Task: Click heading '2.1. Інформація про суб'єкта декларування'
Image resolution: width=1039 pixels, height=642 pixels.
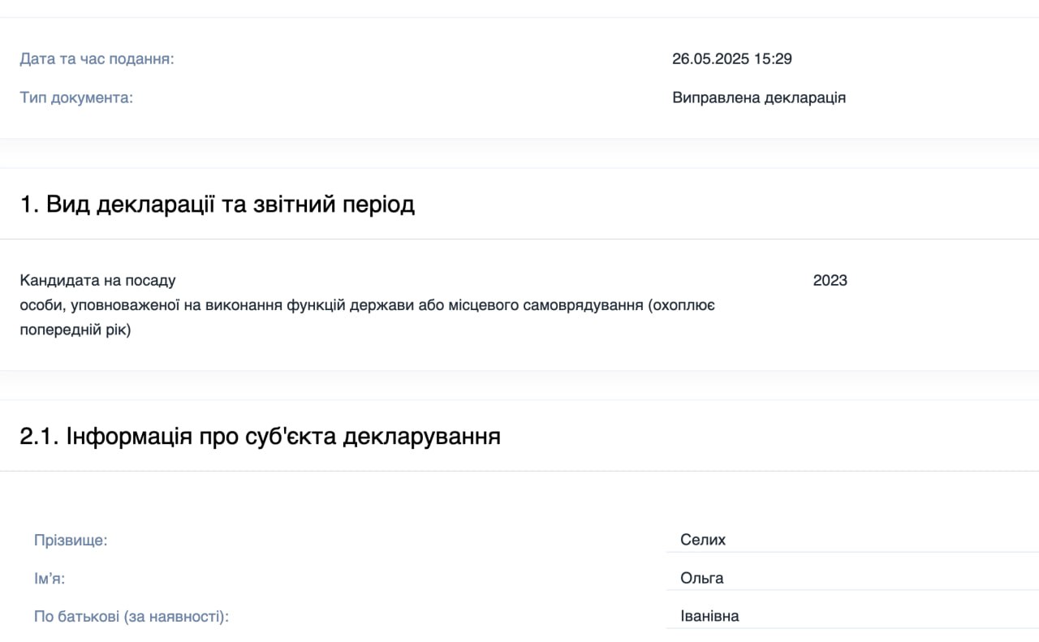Action: [x=260, y=436]
